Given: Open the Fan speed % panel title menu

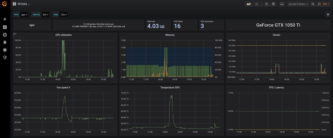Looking at the screenshot, I should click(x=63, y=88).
